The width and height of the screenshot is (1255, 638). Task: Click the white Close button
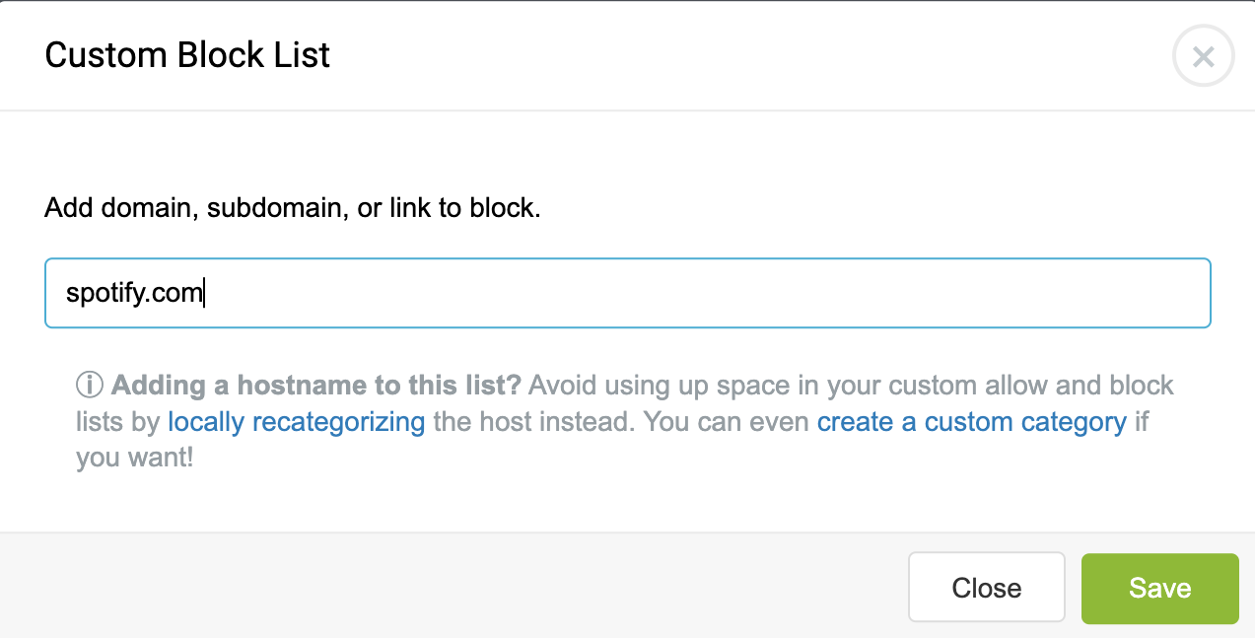click(x=986, y=588)
